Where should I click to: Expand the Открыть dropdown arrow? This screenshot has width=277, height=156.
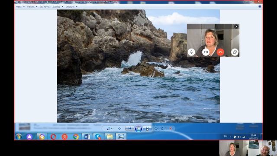(x=77, y=7)
